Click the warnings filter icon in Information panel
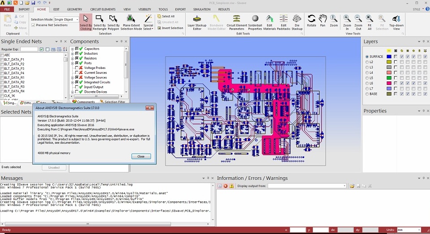This screenshot has width=430, height=234. [231, 186]
